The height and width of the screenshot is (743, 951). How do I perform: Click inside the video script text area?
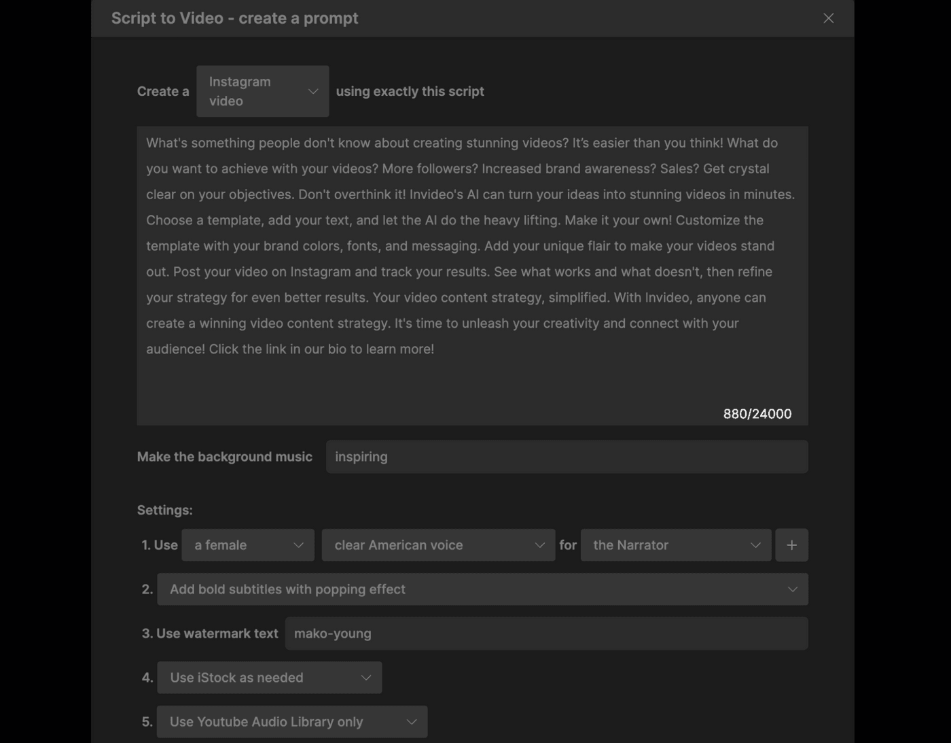point(472,272)
